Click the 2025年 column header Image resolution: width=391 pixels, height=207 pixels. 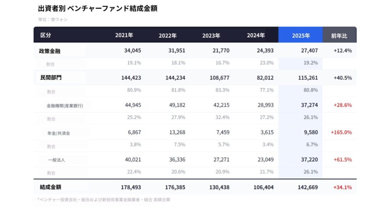(301, 35)
